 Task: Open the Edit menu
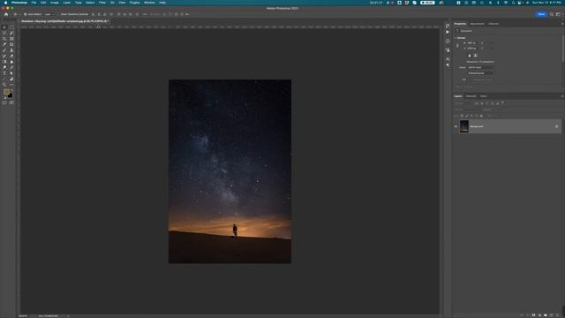43,3
